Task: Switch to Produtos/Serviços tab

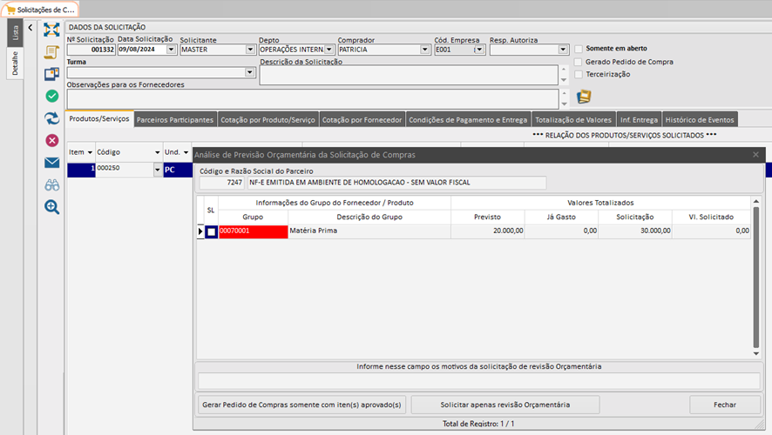Action: (99, 119)
